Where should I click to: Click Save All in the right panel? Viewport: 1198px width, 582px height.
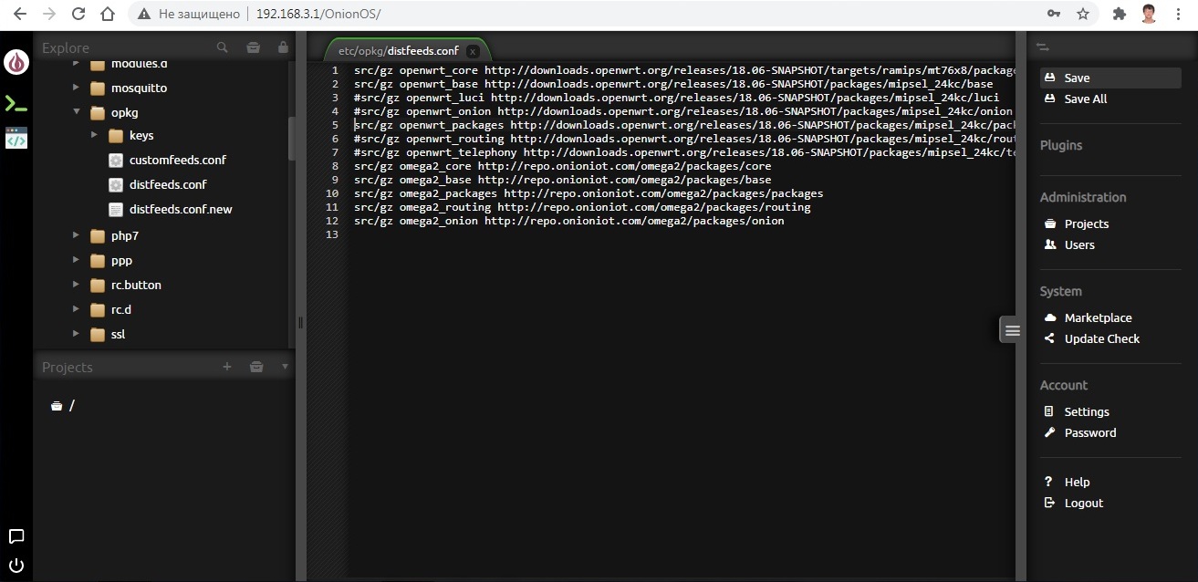[x=1086, y=99]
